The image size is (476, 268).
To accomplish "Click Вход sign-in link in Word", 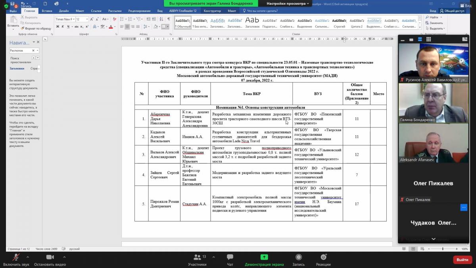I will point(433,11).
